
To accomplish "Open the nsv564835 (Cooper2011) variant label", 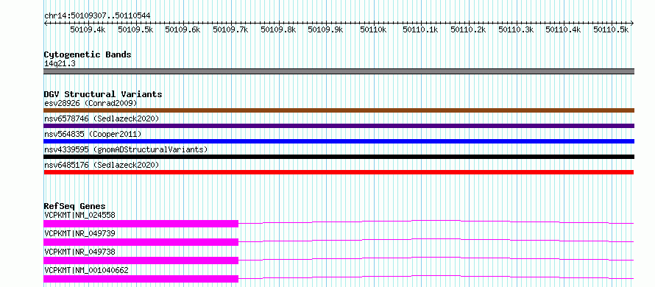I will pos(93,134).
